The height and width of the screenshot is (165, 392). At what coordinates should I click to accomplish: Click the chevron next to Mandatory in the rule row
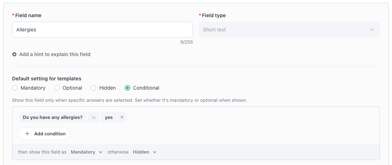point(101,152)
